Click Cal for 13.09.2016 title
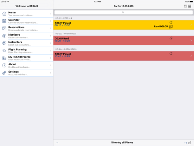 click(x=124, y=6)
